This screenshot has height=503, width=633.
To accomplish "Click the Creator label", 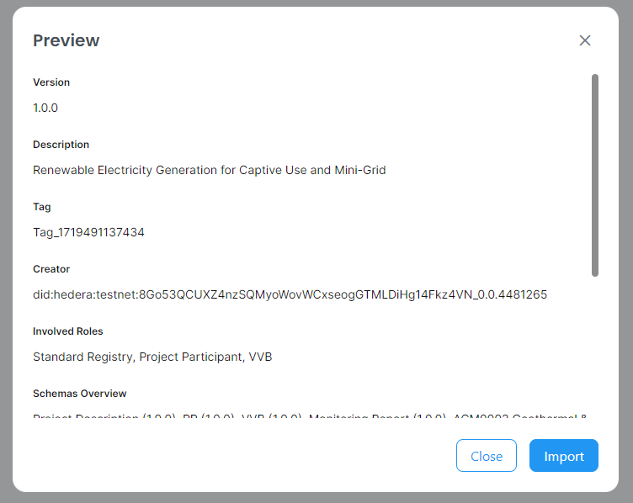I will click(x=51, y=269).
